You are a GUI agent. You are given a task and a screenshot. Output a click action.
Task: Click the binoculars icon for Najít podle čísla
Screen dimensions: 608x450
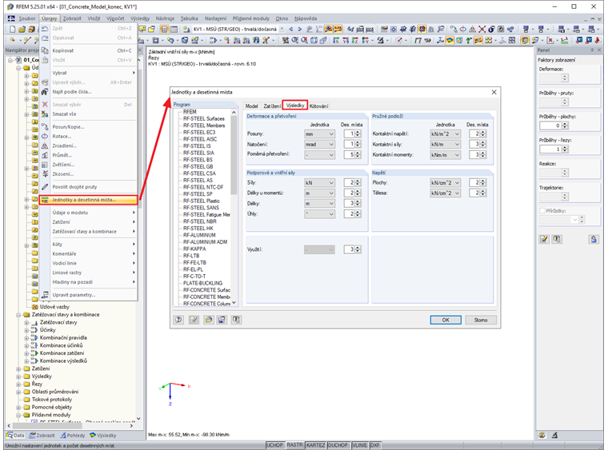tap(45, 92)
